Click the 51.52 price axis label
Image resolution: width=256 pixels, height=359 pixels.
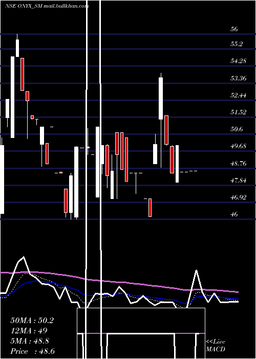[239, 112]
